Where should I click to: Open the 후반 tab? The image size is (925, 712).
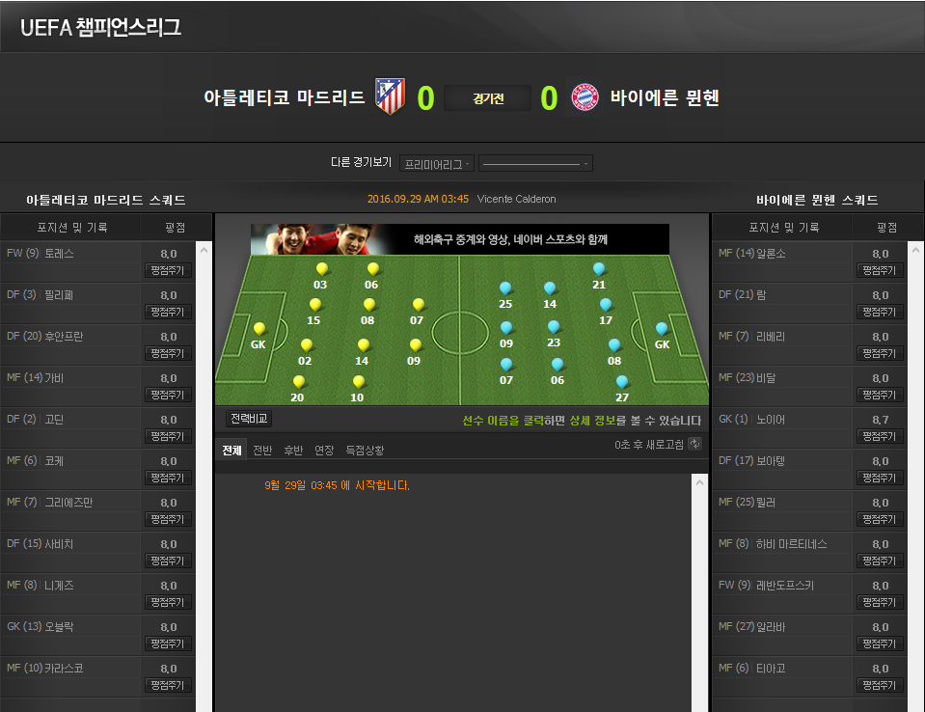point(293,451)
